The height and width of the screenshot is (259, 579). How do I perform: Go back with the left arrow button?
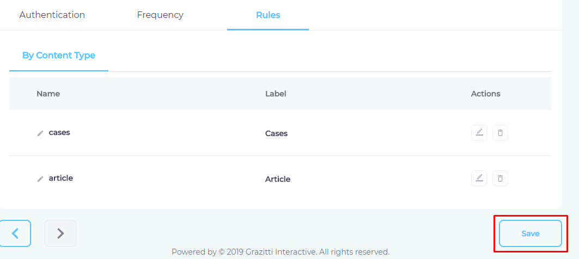tap(15, 233)
